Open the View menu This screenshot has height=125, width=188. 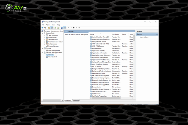[x=53, y=25]
